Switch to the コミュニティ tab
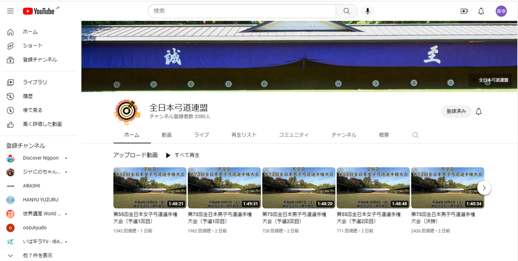This screenshot has height=261, width=518. tap(294, 135)
